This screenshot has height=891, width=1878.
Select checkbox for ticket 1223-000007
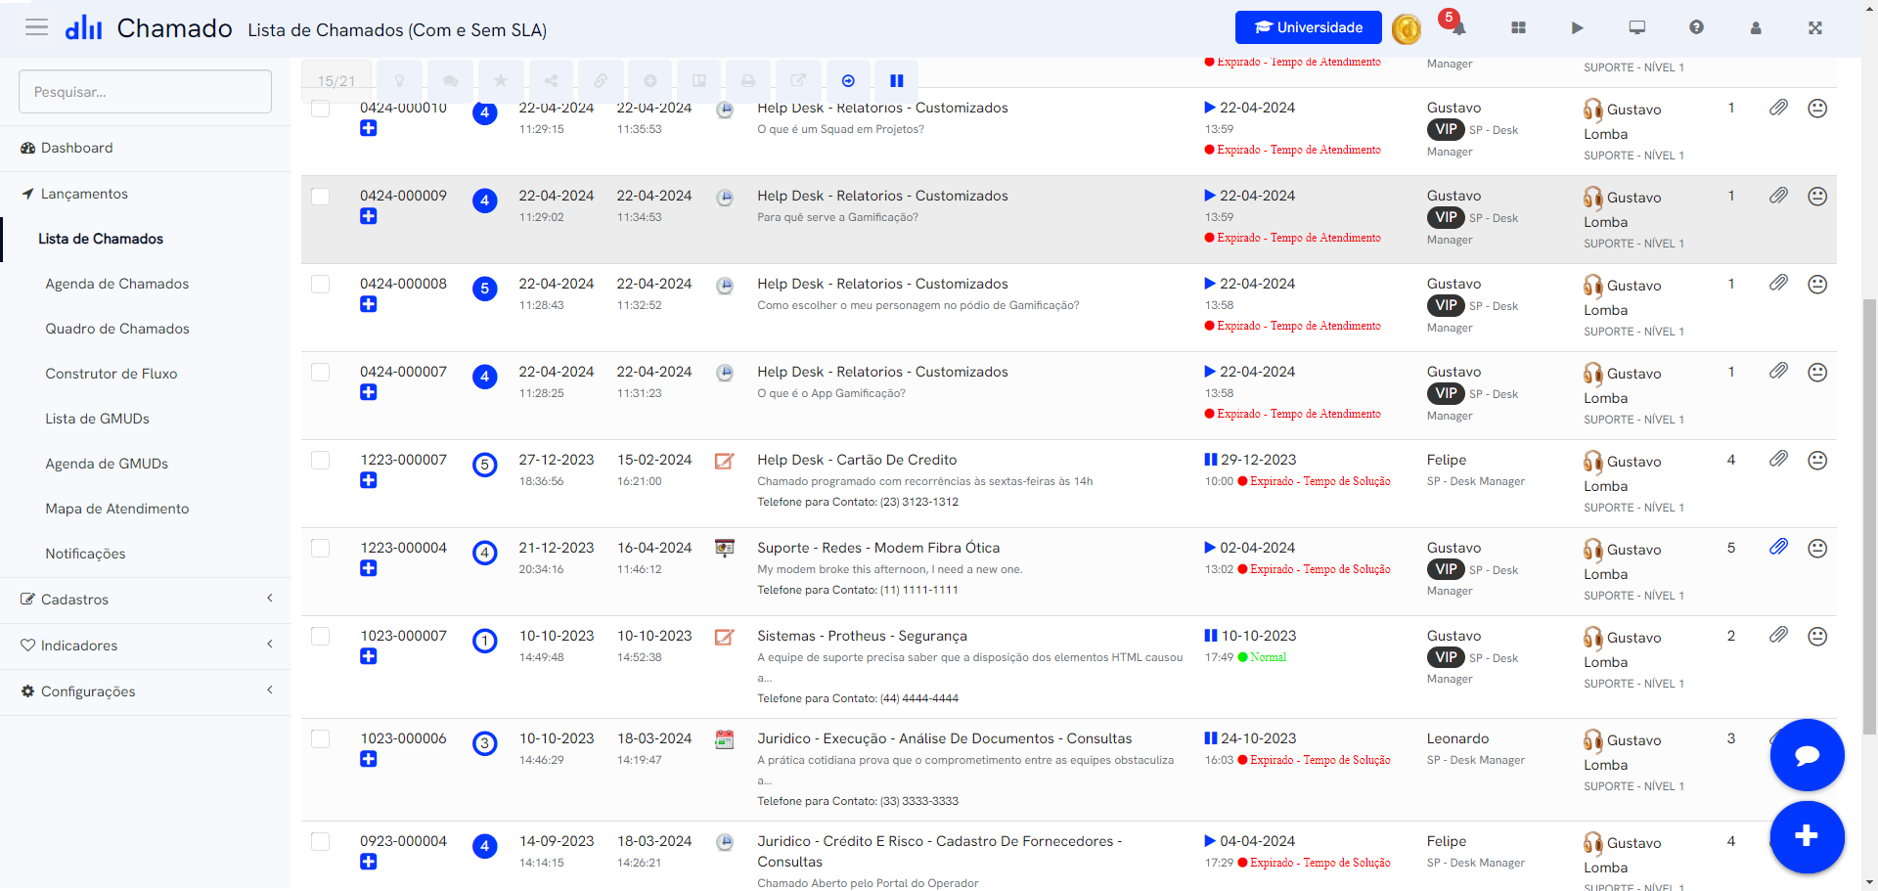[320, 460]
